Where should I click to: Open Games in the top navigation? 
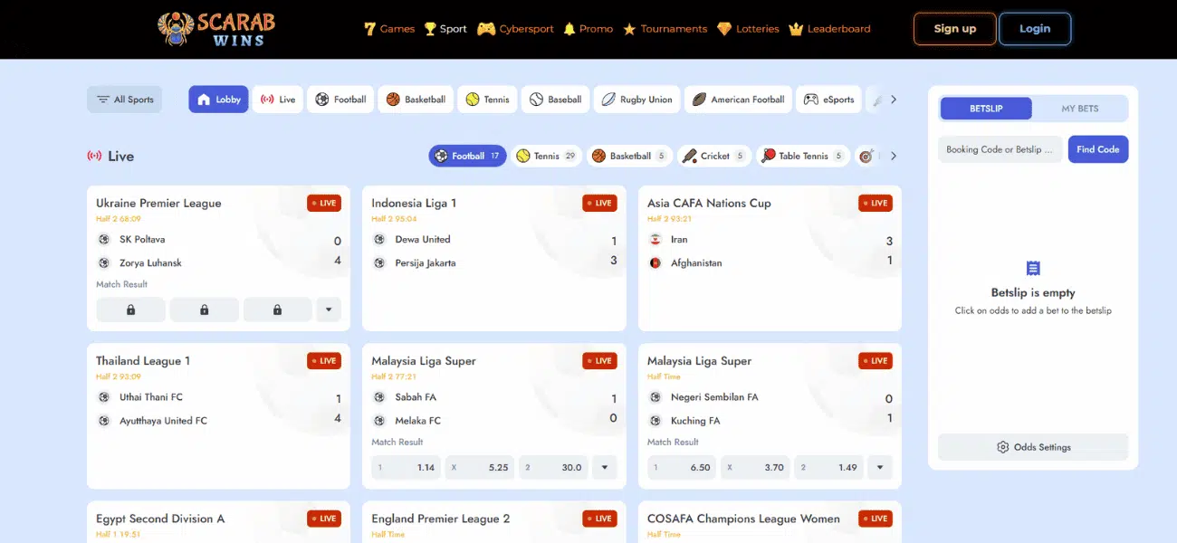pyautogui.click(x=388, y=29)
